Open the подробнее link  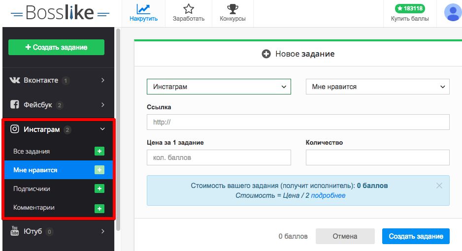(328, 195)
